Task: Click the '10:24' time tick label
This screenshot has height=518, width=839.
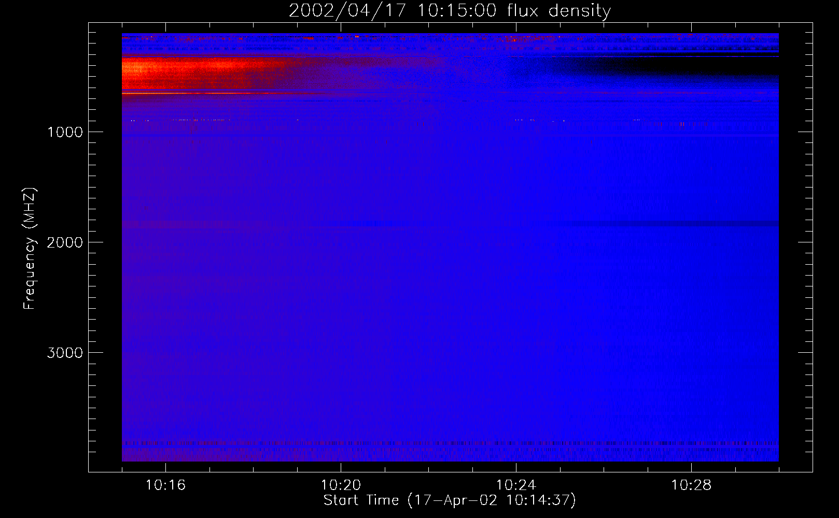Action: (516, 485)
